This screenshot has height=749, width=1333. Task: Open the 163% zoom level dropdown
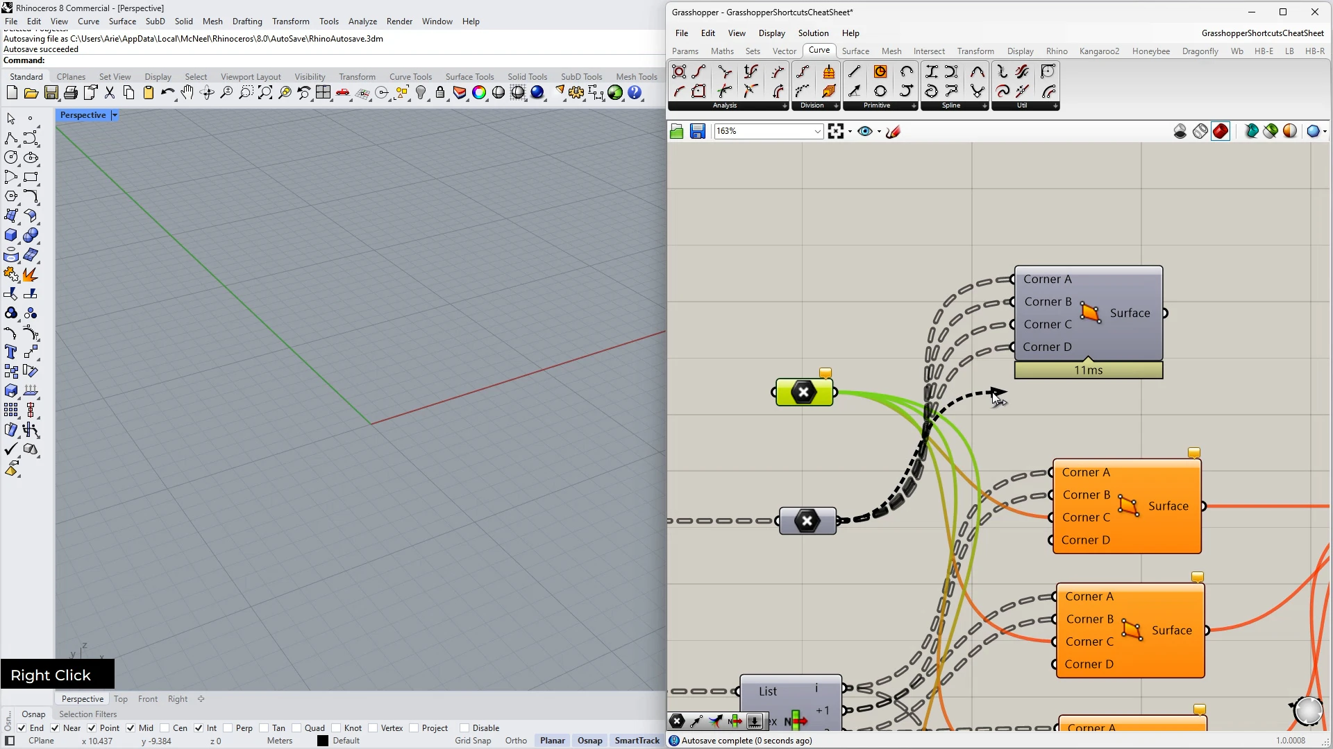click(x=817, y=131)
